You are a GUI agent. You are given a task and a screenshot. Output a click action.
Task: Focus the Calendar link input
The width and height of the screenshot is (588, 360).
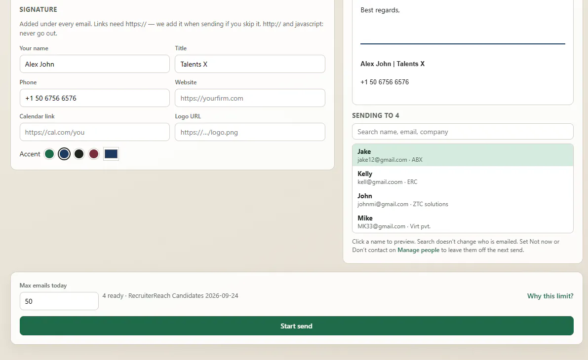[94, 132]
